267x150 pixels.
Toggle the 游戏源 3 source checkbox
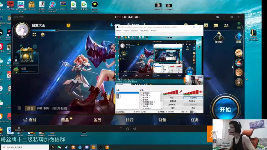(x=141, y=95)
